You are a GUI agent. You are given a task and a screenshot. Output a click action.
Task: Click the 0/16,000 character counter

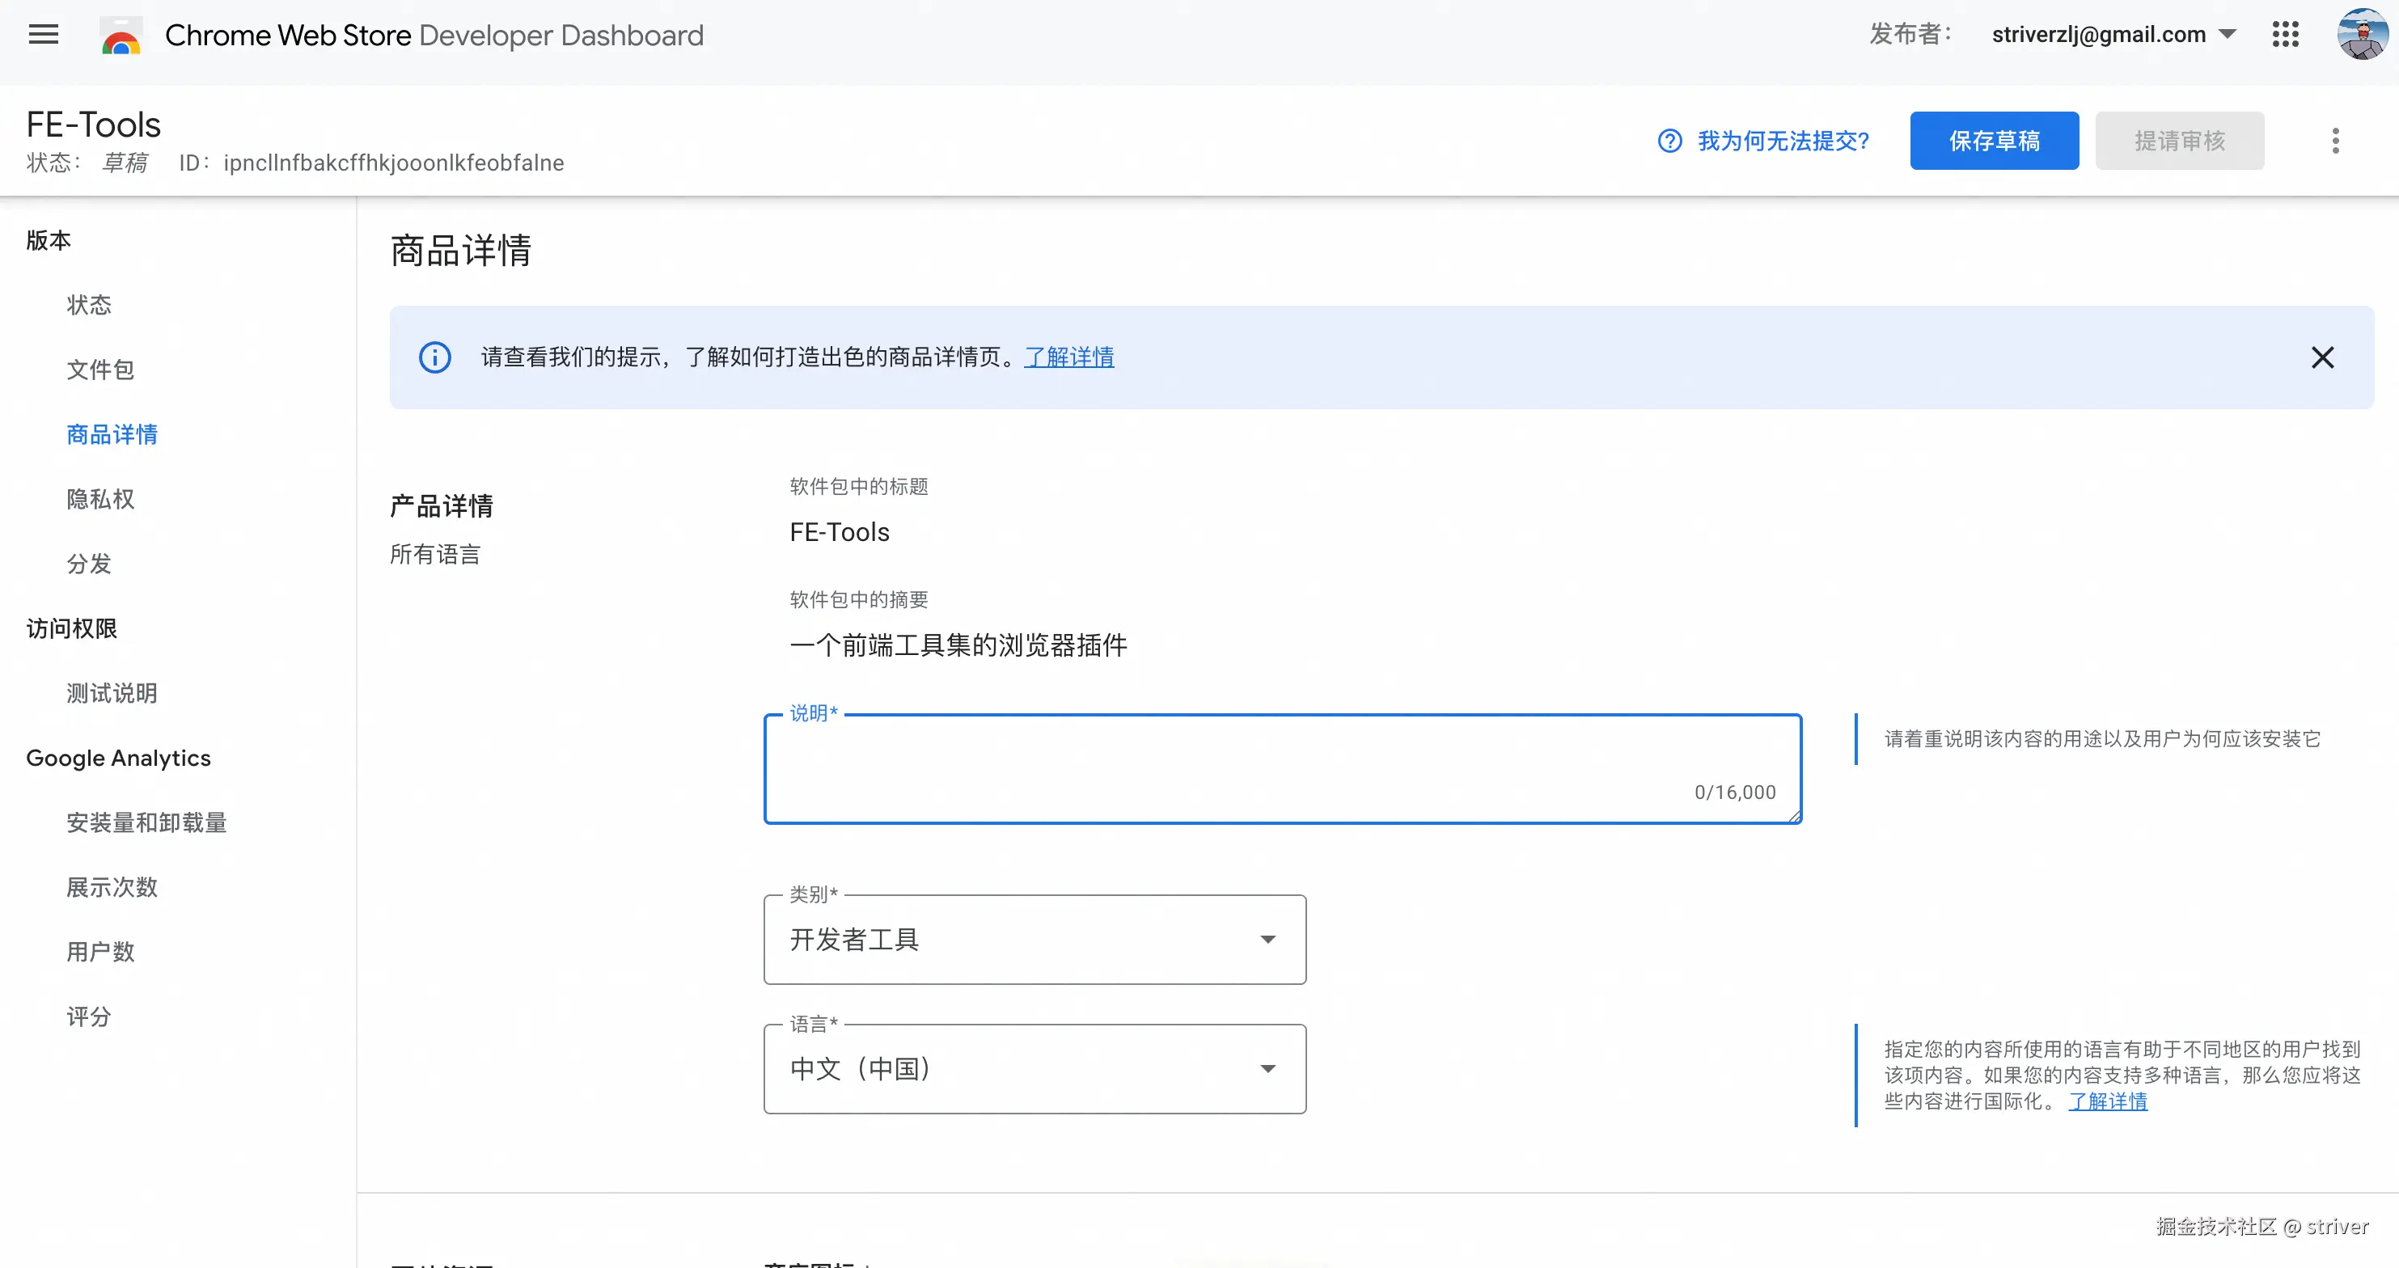pyautogui.click(x=1735, y=792)
